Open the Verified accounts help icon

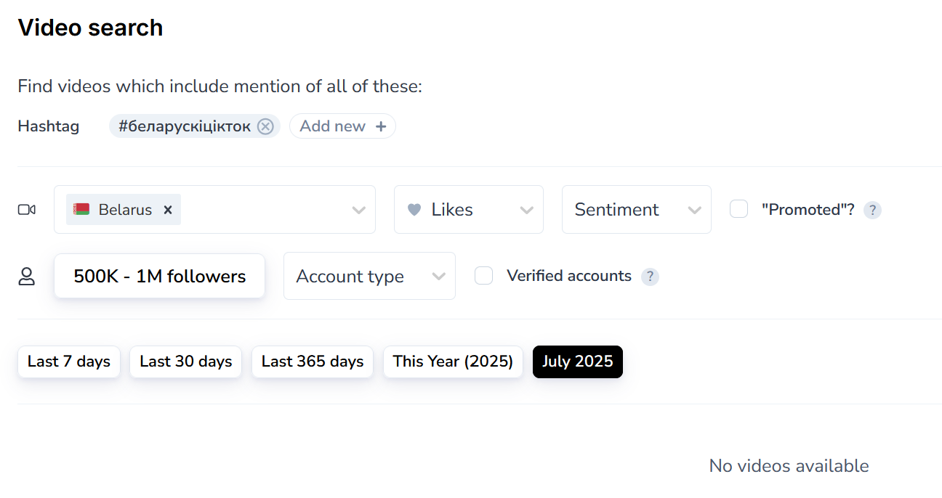(650, 277)
